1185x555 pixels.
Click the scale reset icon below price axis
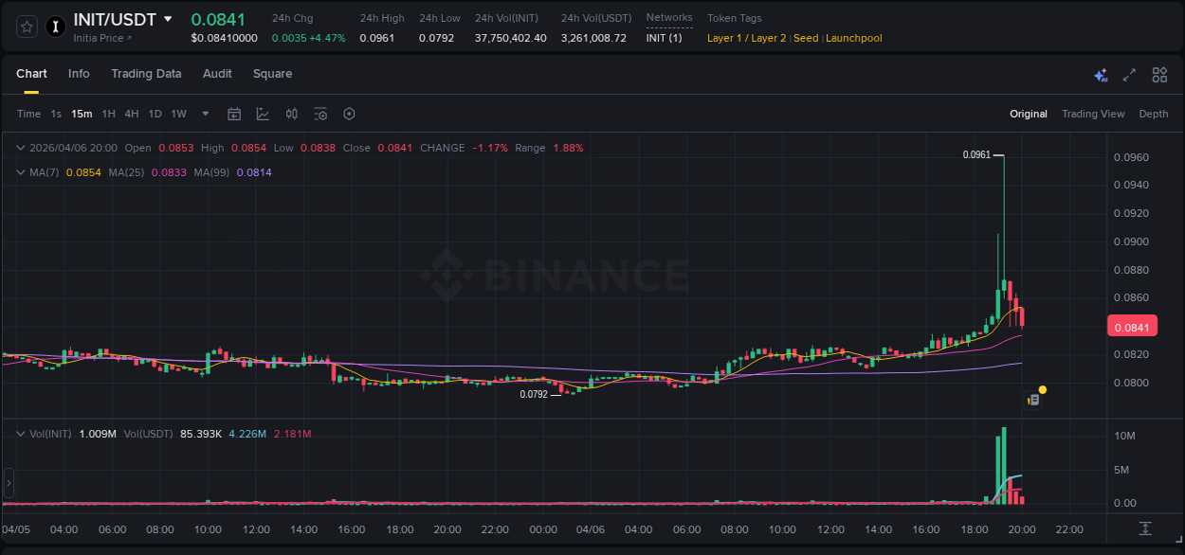coord(1145,528)
